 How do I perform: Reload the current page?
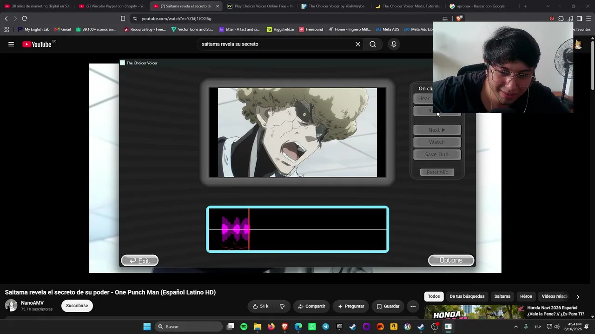(25, 19)
